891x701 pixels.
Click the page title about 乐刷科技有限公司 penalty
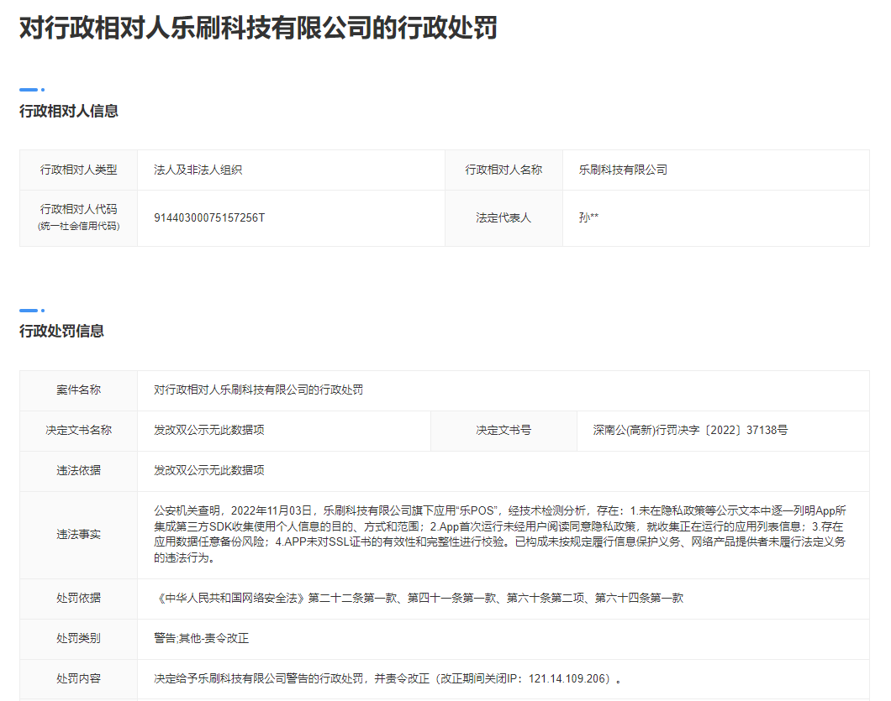tap(258, 29)
